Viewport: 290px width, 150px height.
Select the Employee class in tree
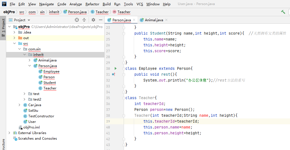51,72
